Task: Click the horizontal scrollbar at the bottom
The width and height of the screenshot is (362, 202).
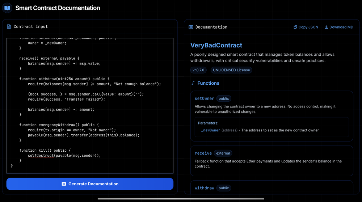Action: [181, 198]
